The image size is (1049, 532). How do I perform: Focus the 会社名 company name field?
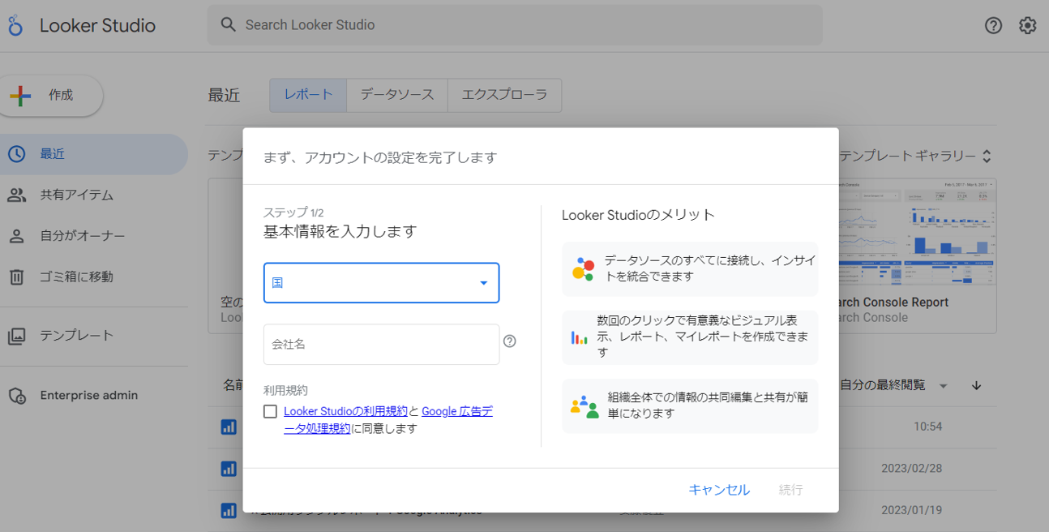tap(381, 345)
